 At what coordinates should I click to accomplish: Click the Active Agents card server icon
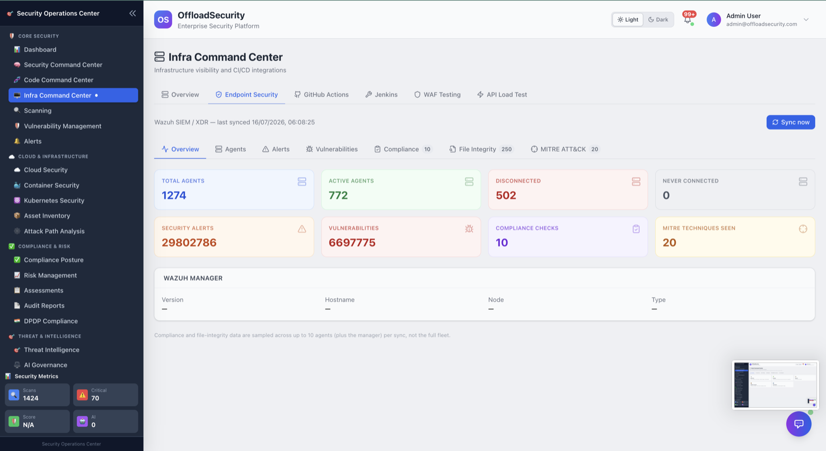[x=469, y=182]
